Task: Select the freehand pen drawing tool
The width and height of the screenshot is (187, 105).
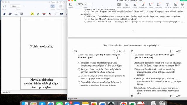Action: 50,14
